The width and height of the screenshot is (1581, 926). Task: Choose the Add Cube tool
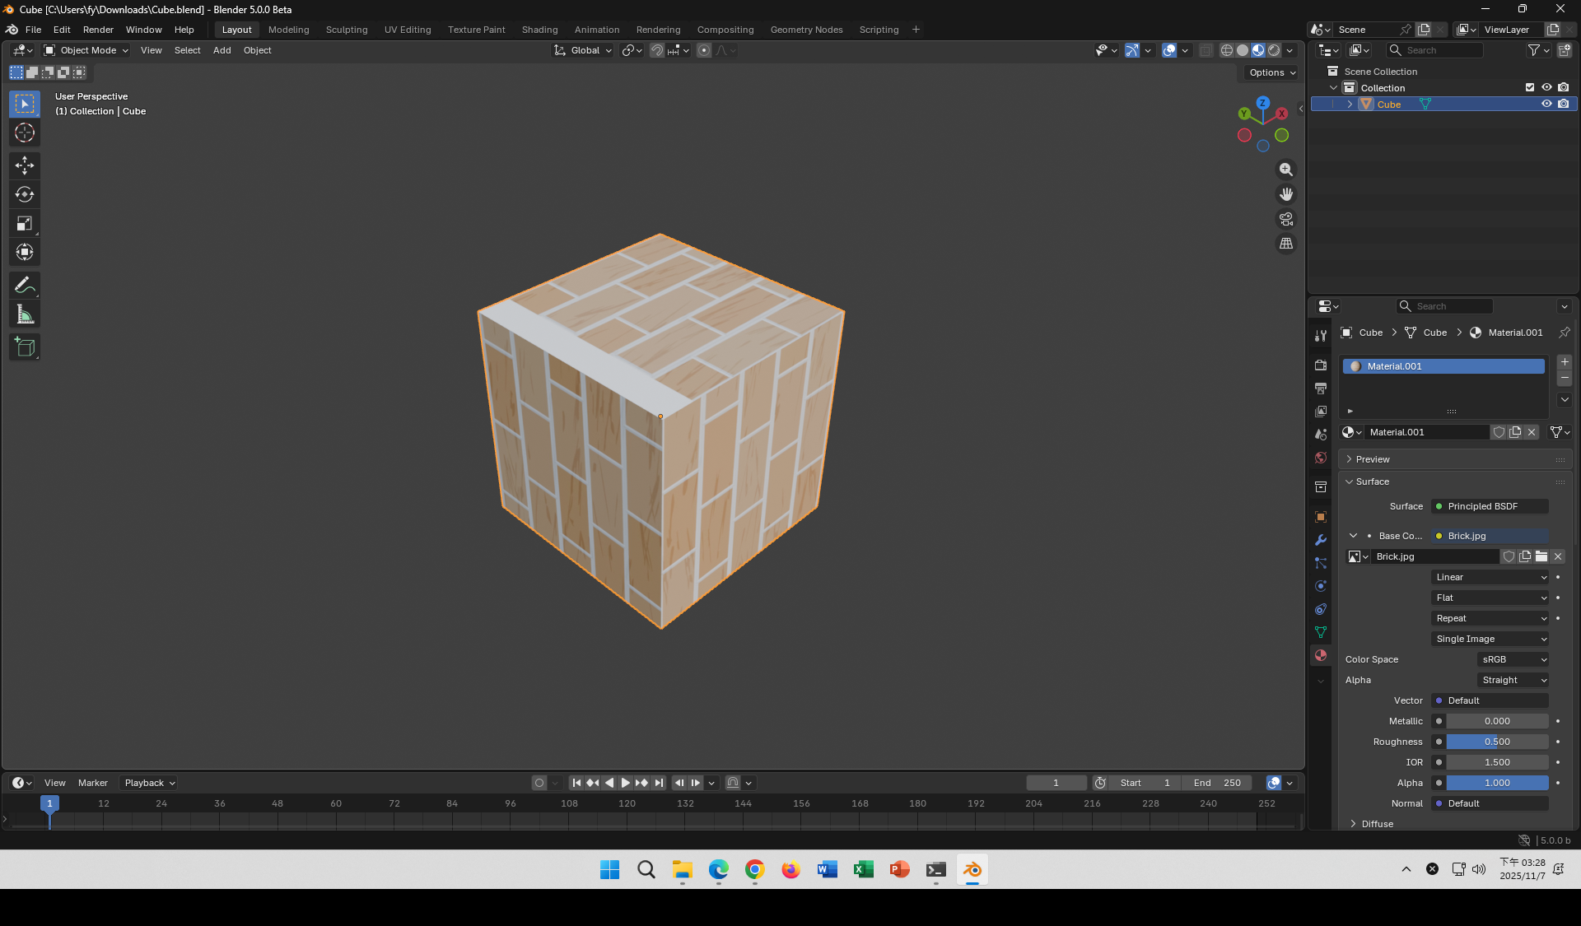click(x=25, y=347)
